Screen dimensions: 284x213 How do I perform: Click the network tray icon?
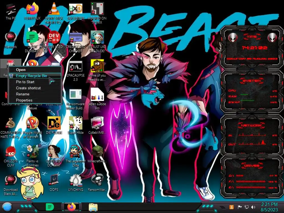tap(247, 207)
